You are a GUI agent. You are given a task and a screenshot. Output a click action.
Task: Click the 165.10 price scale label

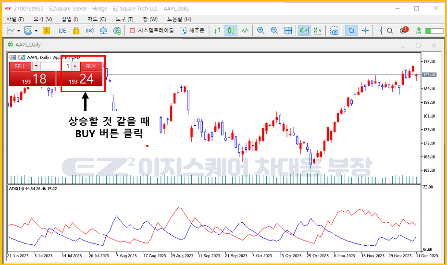(x=429, y=170)
